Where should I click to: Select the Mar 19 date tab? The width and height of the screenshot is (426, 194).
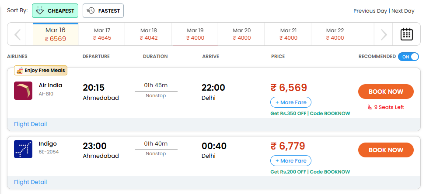(x=195, y=34)
